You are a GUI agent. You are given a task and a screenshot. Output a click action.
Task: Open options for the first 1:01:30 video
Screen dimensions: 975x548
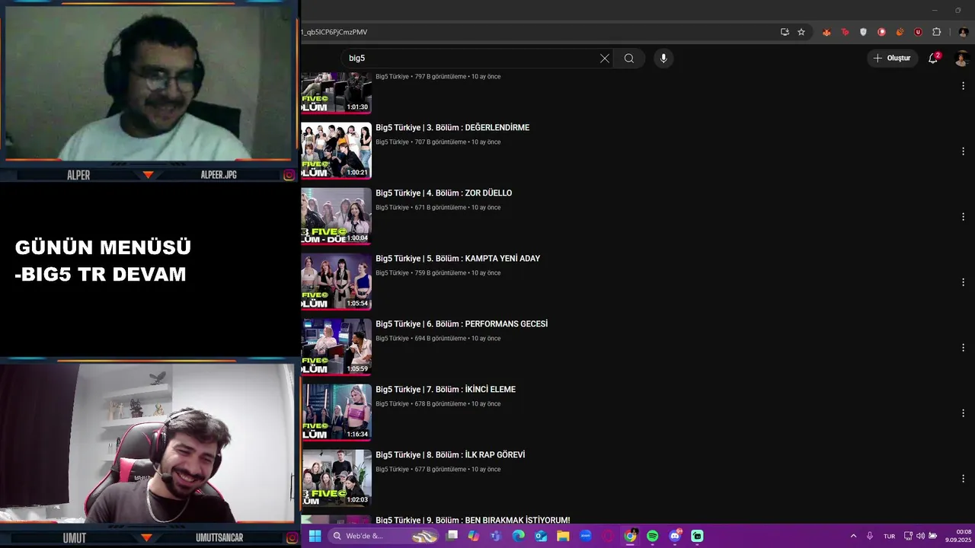(963, 86)
